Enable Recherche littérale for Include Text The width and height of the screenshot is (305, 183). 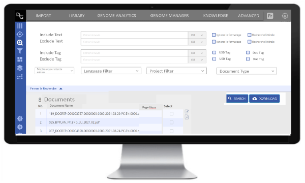250,35
